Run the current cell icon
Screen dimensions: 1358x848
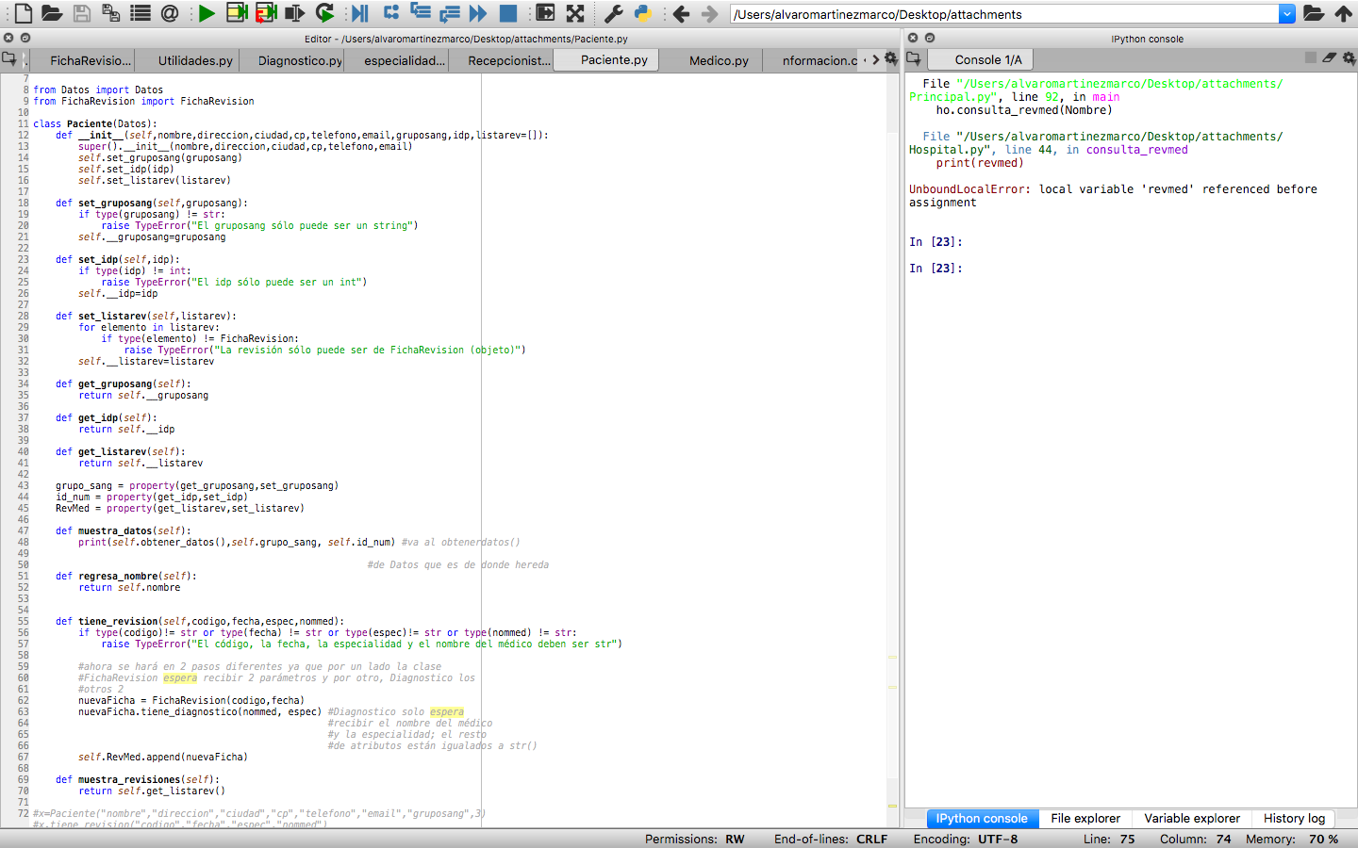click(x=237, y=13)
